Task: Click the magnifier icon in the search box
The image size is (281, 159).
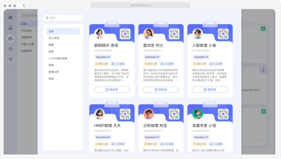Action: tap(47, 18)
